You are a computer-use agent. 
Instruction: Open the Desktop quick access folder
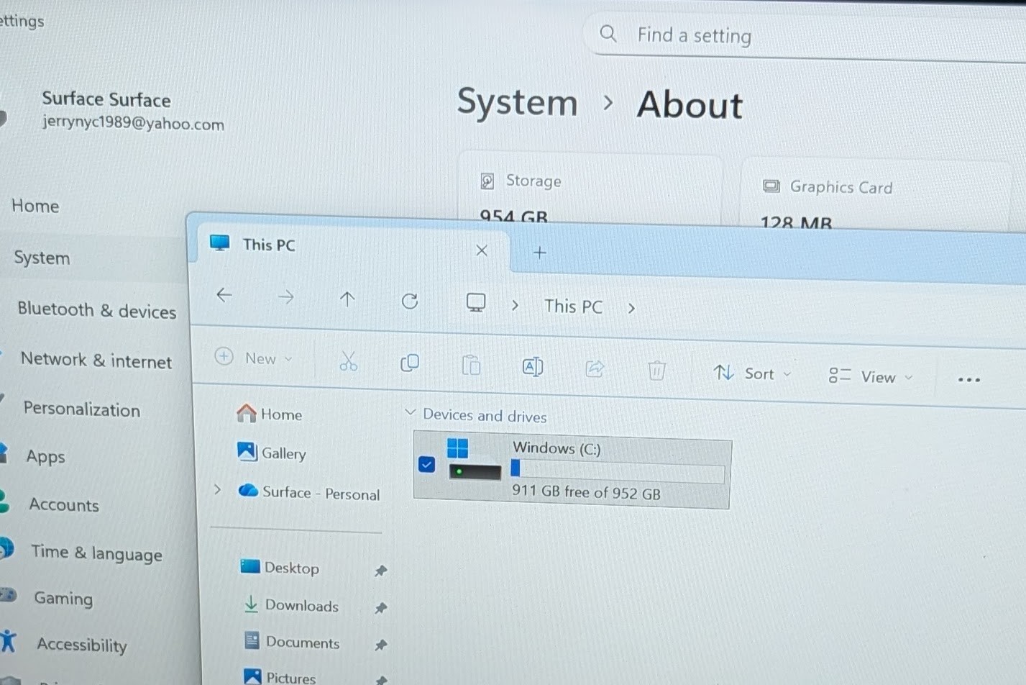pos(280,567)
